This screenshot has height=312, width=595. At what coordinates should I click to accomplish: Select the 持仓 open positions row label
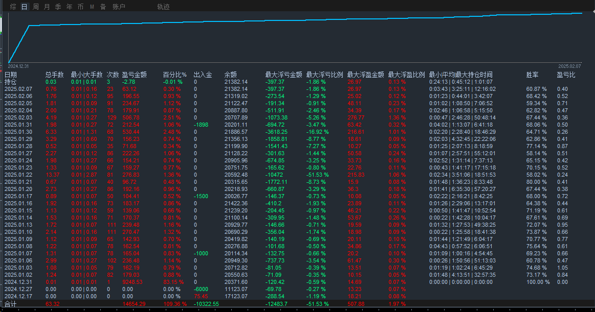(11, 82)
